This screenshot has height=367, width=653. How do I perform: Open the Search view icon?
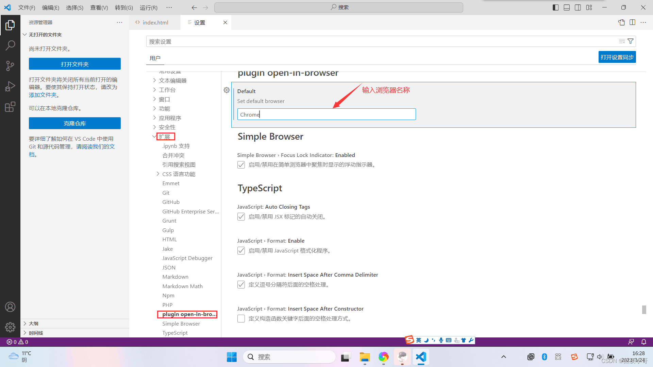pyautogui.click(x=10, y=45)
